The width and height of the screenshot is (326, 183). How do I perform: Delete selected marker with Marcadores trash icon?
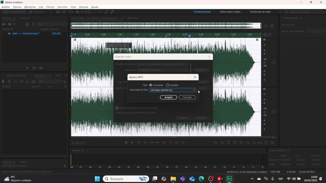click(9, 82)
